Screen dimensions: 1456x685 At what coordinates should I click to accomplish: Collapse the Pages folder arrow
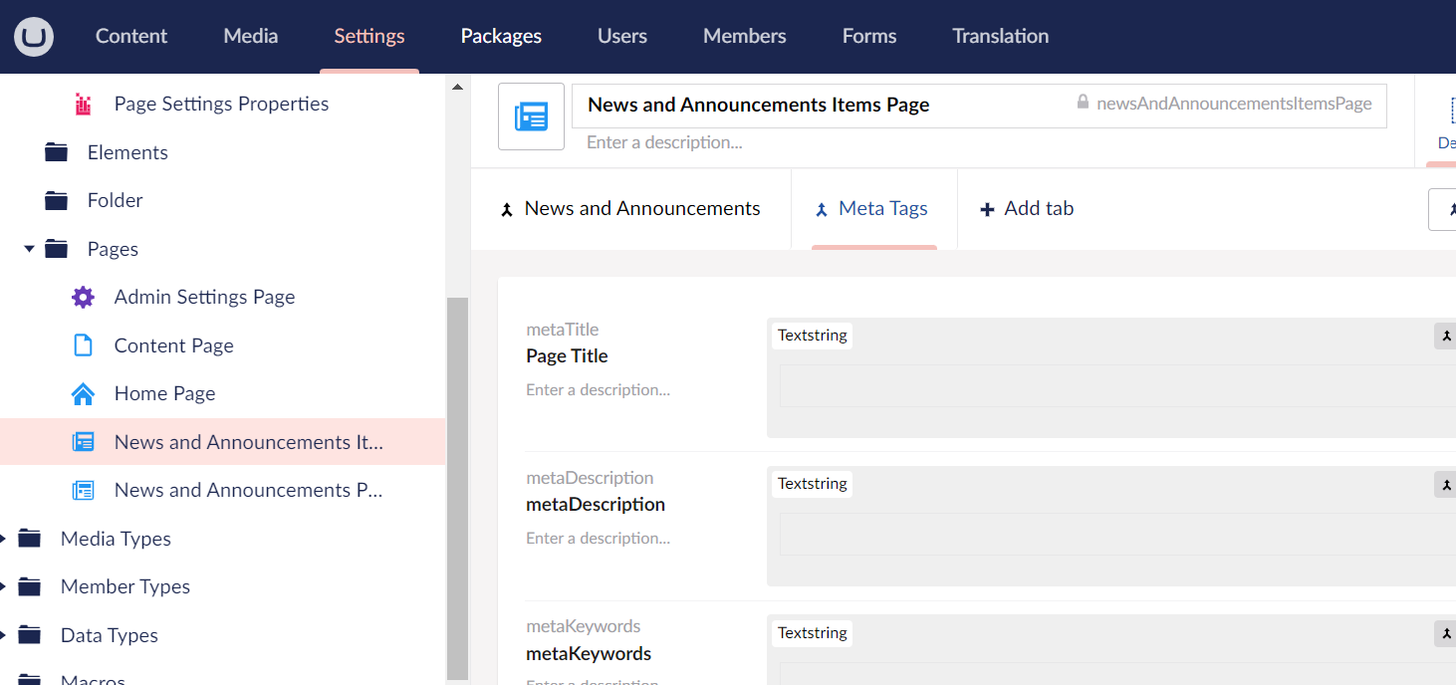pos(29,248)
